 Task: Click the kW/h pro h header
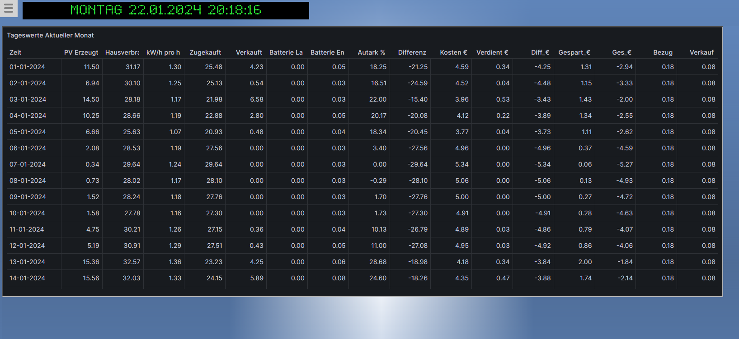163,52
